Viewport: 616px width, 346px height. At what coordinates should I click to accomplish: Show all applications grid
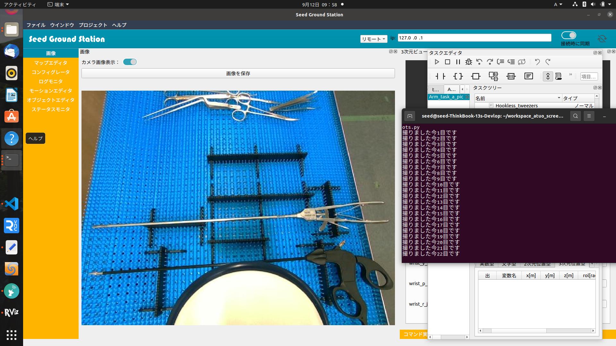(x=12, y=335)
